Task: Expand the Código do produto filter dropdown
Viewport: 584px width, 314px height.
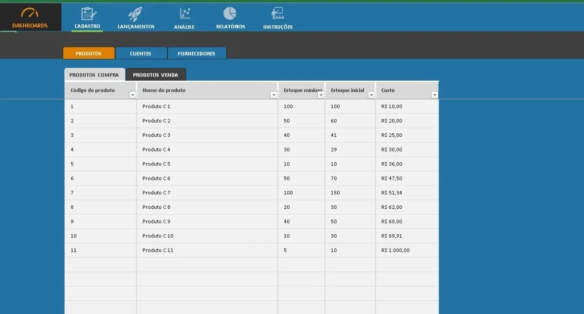Action: click(x=132, y=95)
